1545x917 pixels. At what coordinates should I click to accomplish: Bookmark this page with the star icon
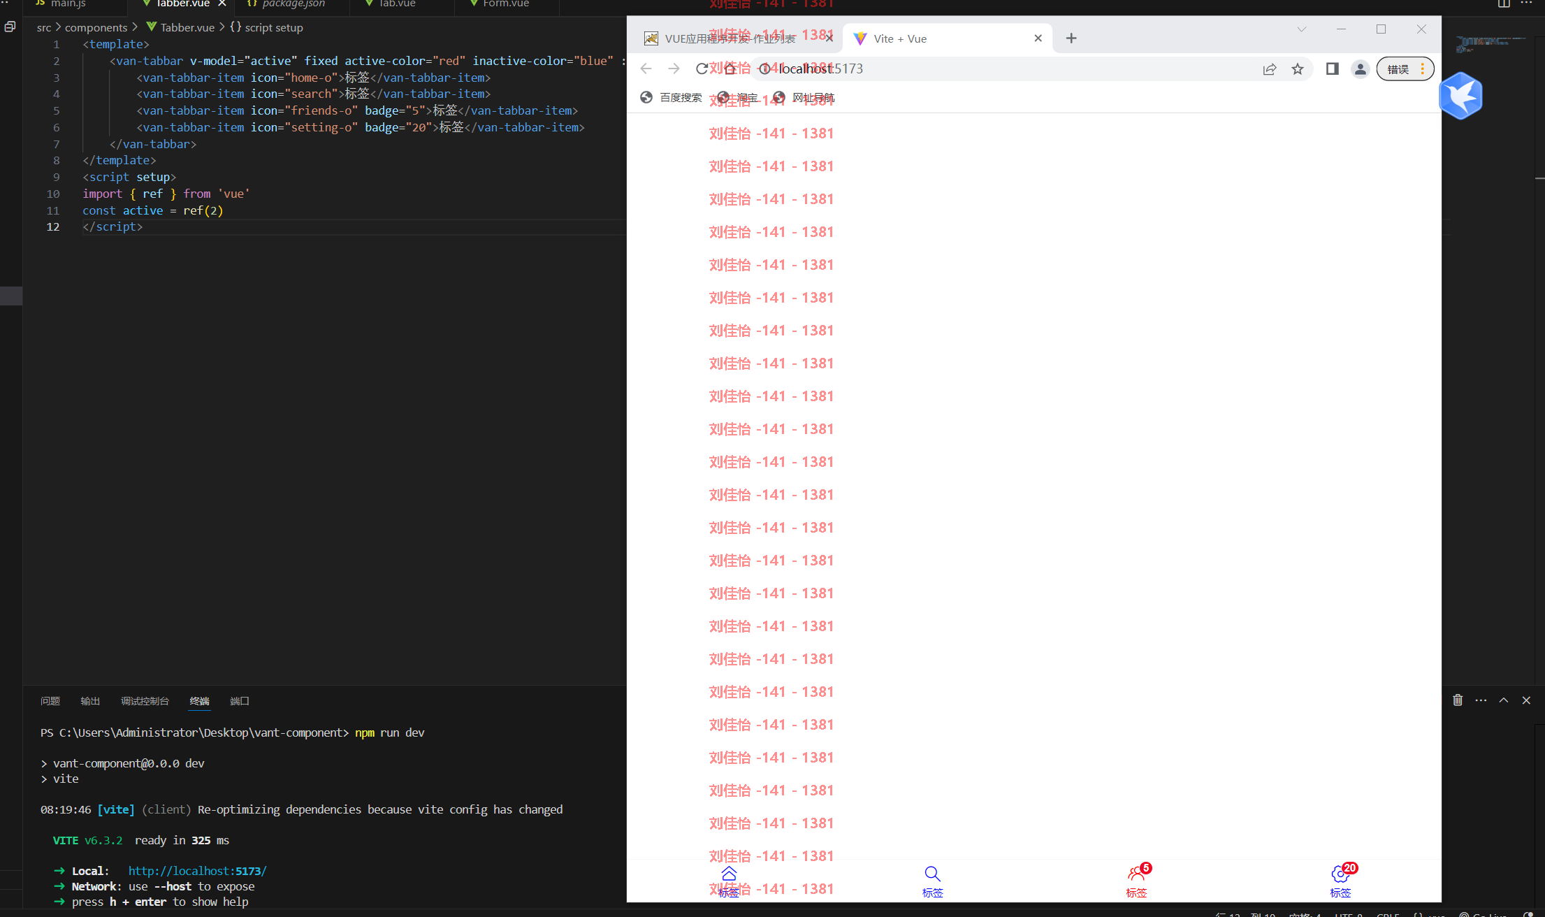1298,68
